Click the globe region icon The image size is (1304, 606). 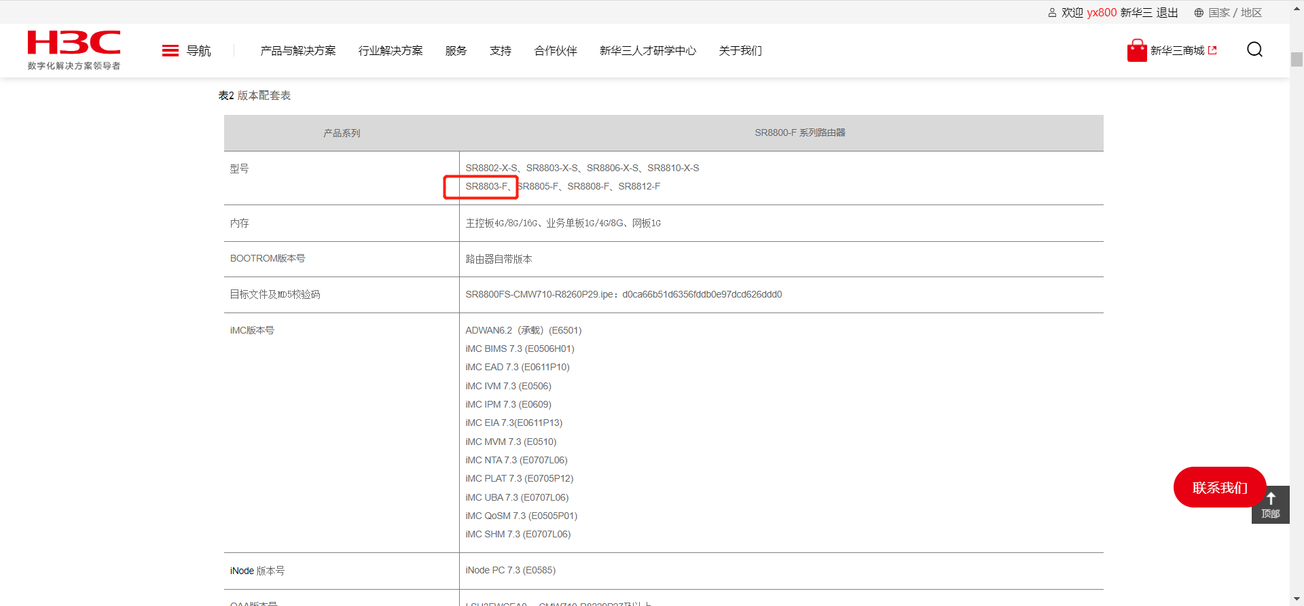(x=1199, y=13)
